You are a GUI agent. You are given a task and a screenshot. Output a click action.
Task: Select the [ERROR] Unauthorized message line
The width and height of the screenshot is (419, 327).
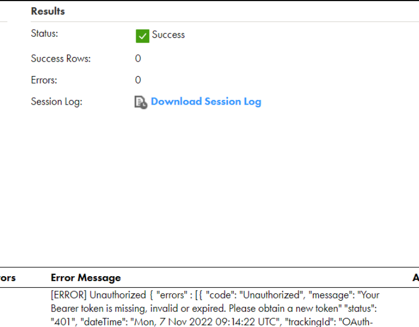(215, 295)
